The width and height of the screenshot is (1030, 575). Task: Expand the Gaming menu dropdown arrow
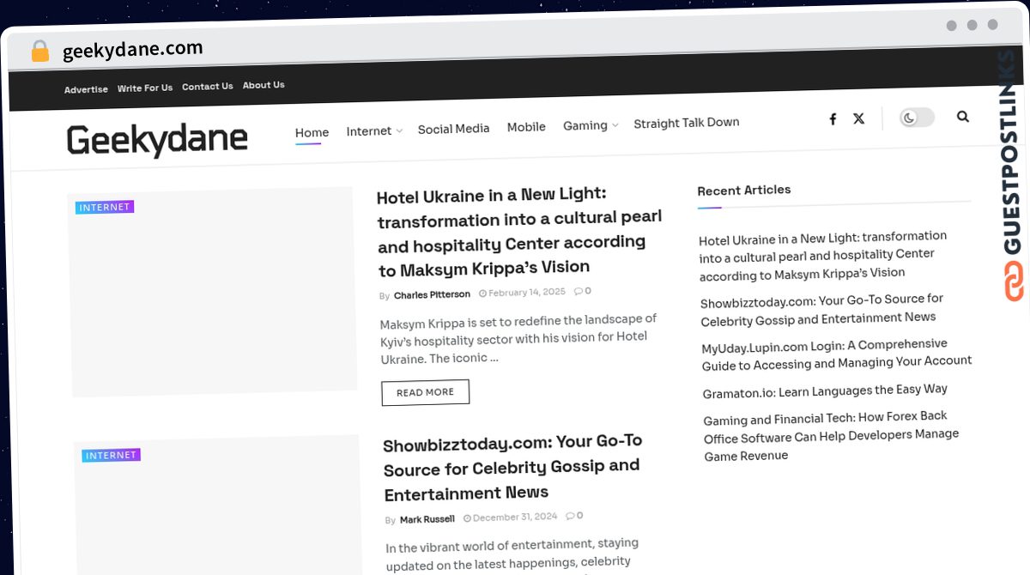point(615,126)
